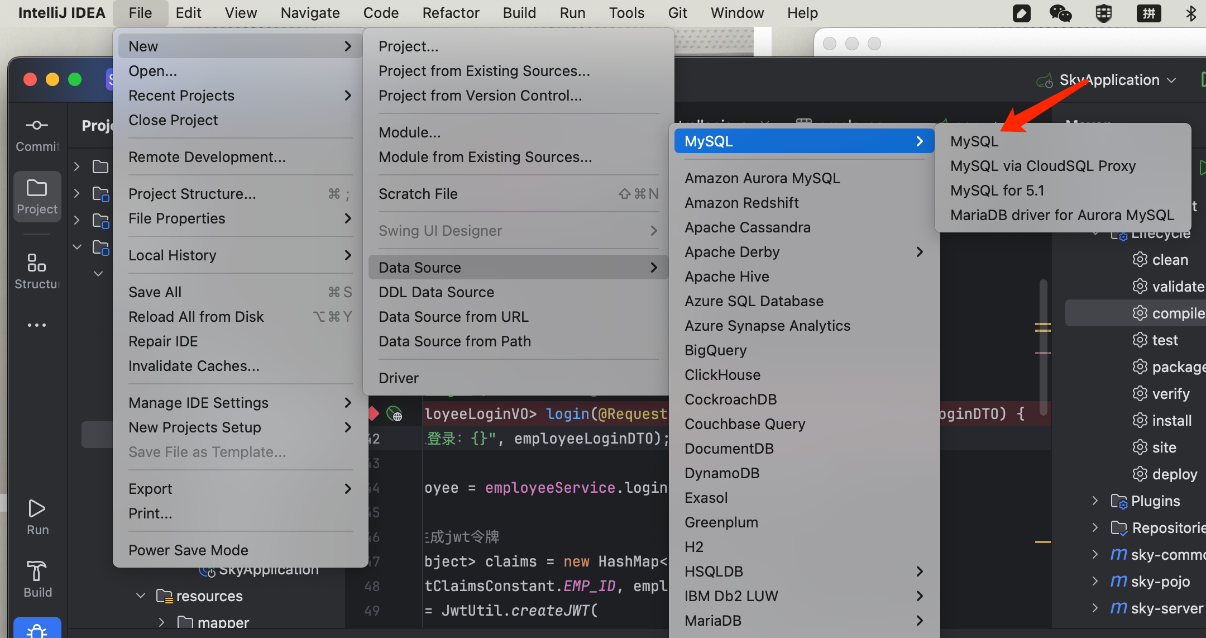Choose Data Source in the New submenu
This screenshot has width=1206, height=638.
(x=518, y=268)
